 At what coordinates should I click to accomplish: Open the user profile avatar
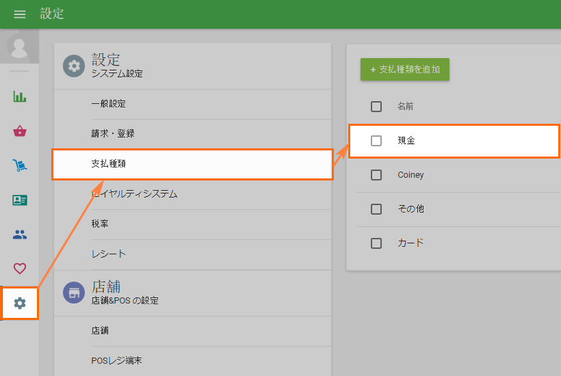[19, 46]
